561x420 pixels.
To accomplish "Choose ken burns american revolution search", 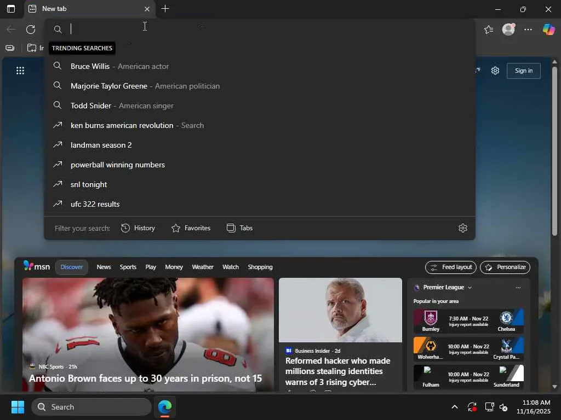I will point(259,125).
